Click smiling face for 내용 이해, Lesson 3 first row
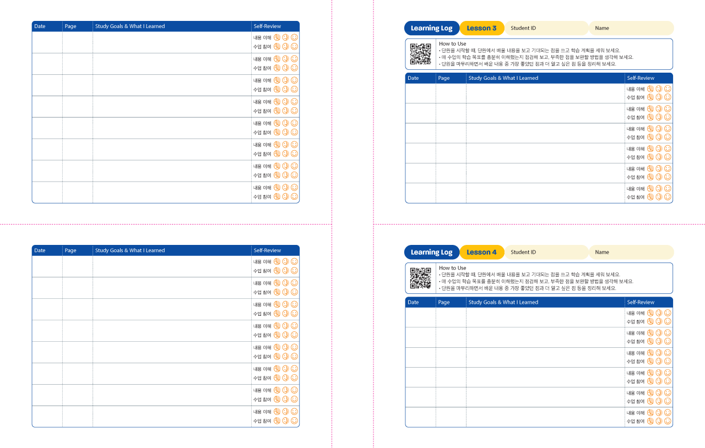 click(x=668, y=89)
